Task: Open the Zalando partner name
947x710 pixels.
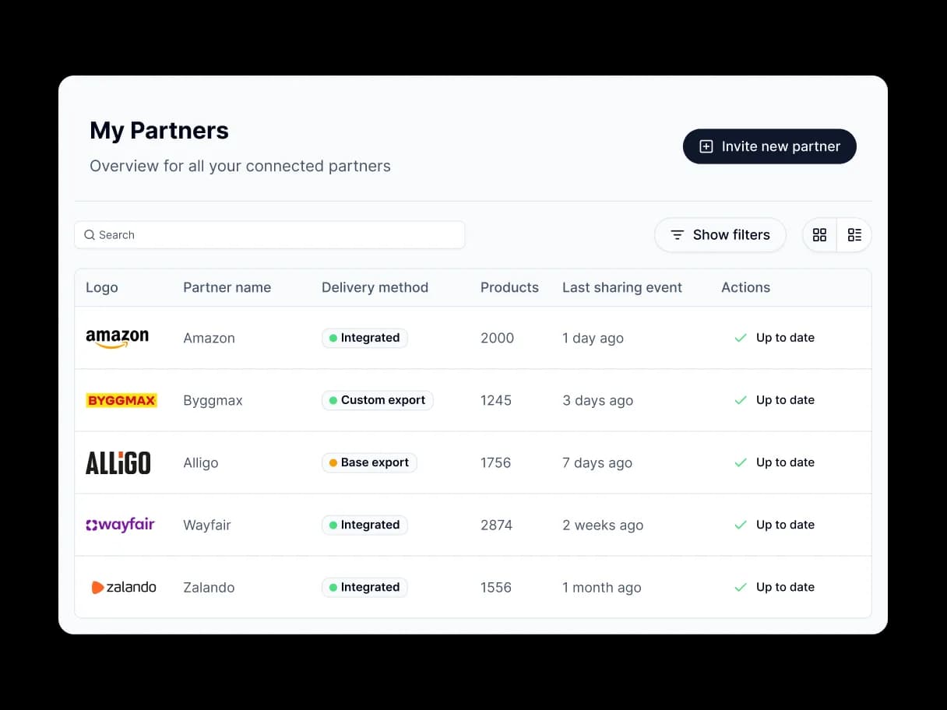Action: tap(209, 587)
